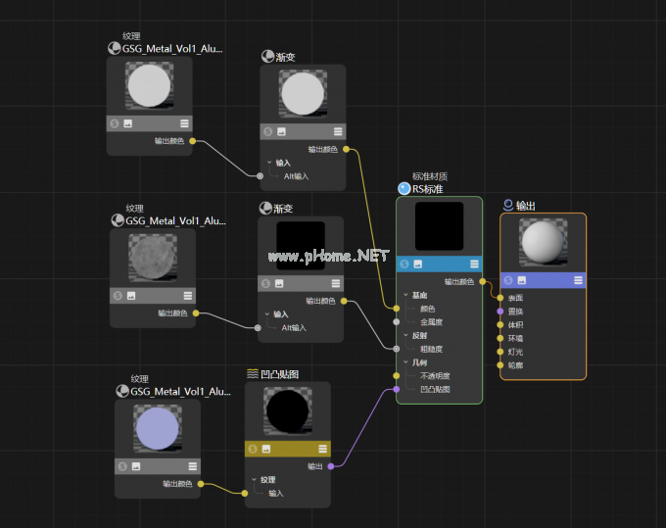
Task: Select the lavender sphere texture thumbnail
Action: [158, 429]
